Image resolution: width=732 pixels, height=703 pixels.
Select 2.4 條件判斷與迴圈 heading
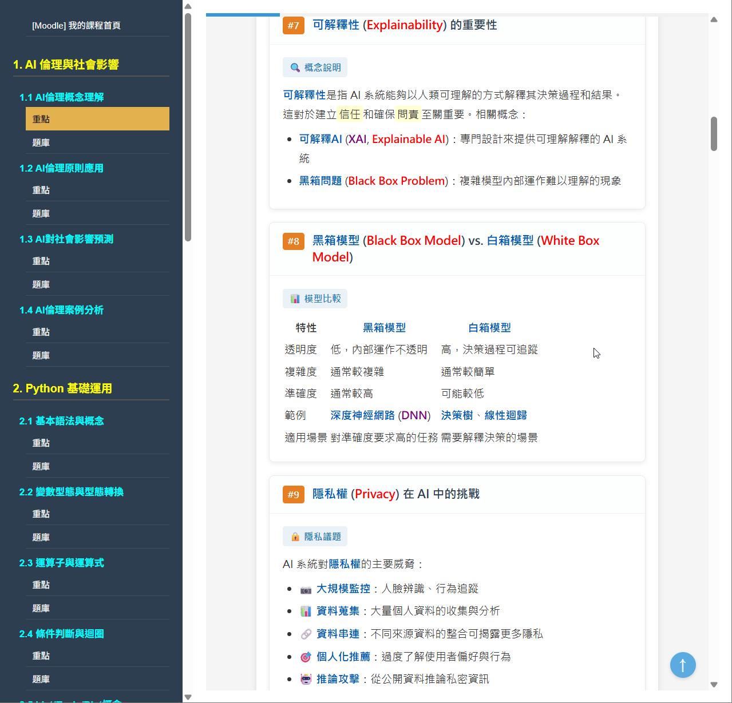click(62, 634)
